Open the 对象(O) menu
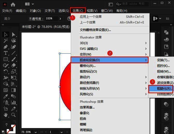This screenshot has height=134, width=174. pyautogui.click(x=35, y=11)
